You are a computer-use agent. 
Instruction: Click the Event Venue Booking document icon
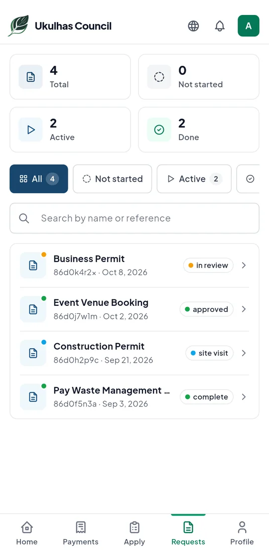[x=33, y=309]
